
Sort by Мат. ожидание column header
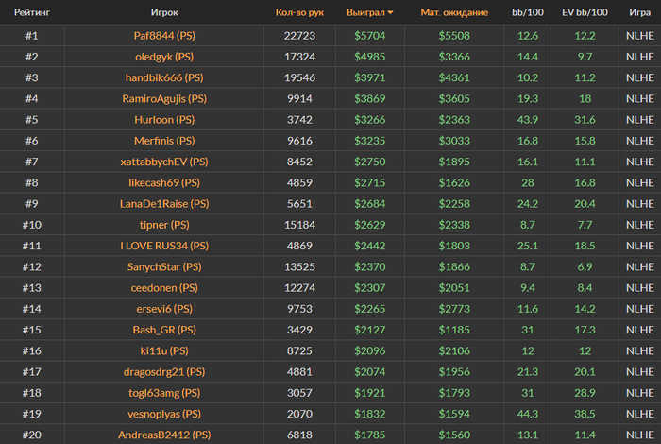coord(454,12)
